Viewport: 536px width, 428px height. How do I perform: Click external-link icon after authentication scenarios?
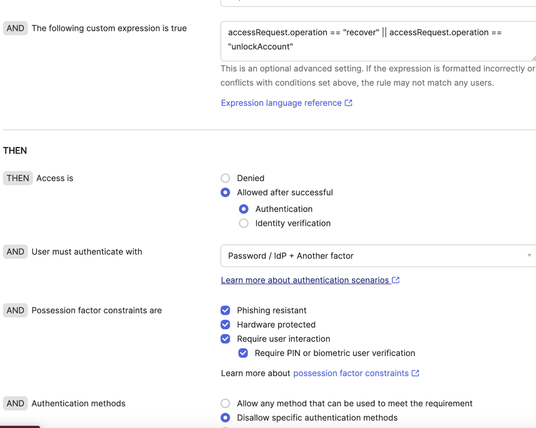[396, 280]
